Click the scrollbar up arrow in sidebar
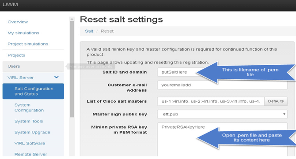The image size is (296, 159). coord(72,19)
